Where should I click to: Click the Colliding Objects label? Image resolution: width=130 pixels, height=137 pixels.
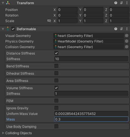click(18, 133)
